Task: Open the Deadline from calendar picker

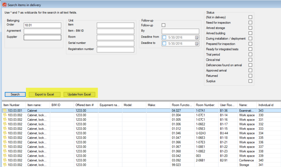Action: [197, 38]
